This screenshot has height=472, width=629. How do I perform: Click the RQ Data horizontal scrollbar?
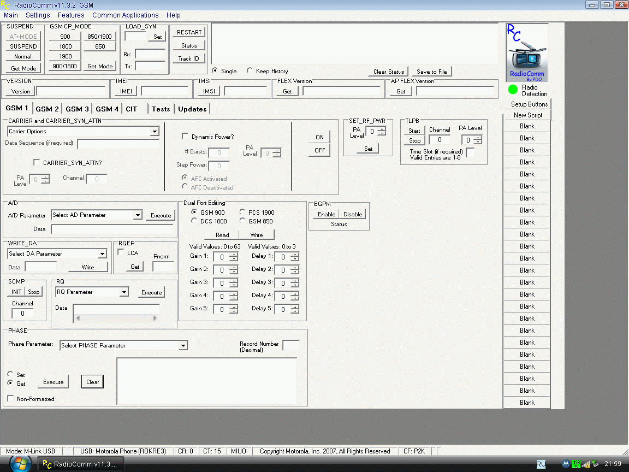(x=116, y=318)
